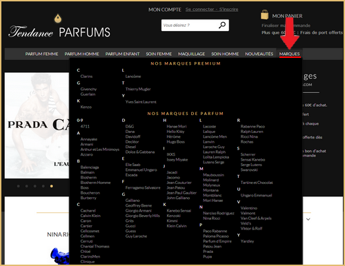Select the fifth active carousel dot
Screen dimensions: 345x266
pos(52,186)
